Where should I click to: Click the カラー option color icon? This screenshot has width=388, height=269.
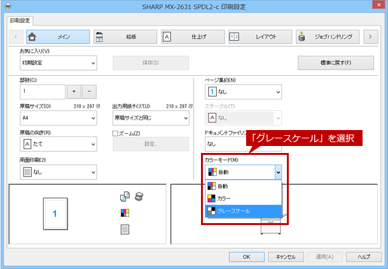211,198
